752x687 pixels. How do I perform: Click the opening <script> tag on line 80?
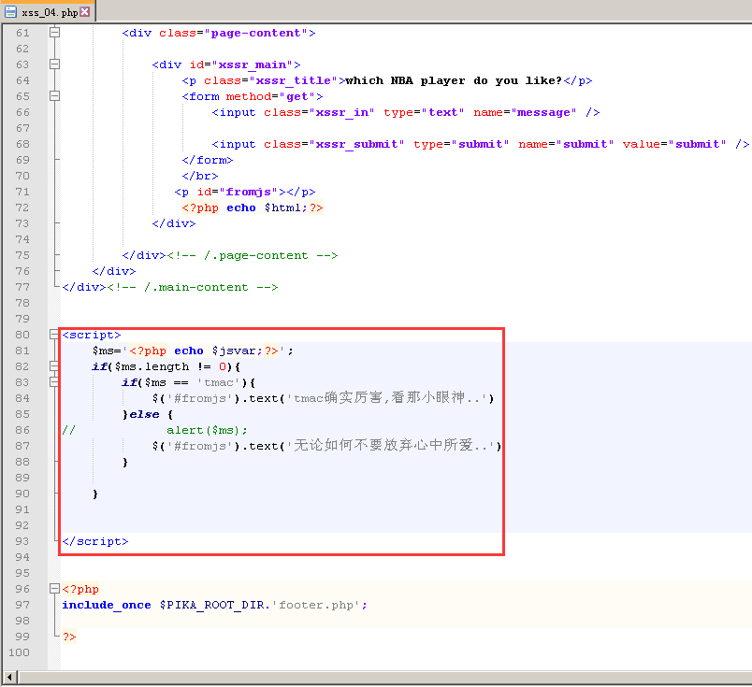pos(92,335)
